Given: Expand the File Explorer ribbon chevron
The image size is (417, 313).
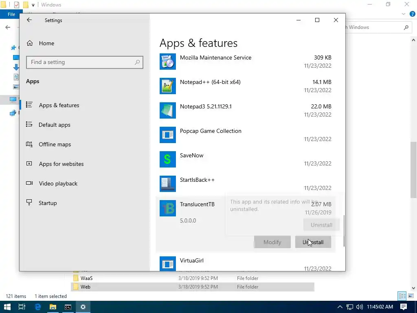Looking at the screenshot, I should pyautogui.click(x=404, y=14).
